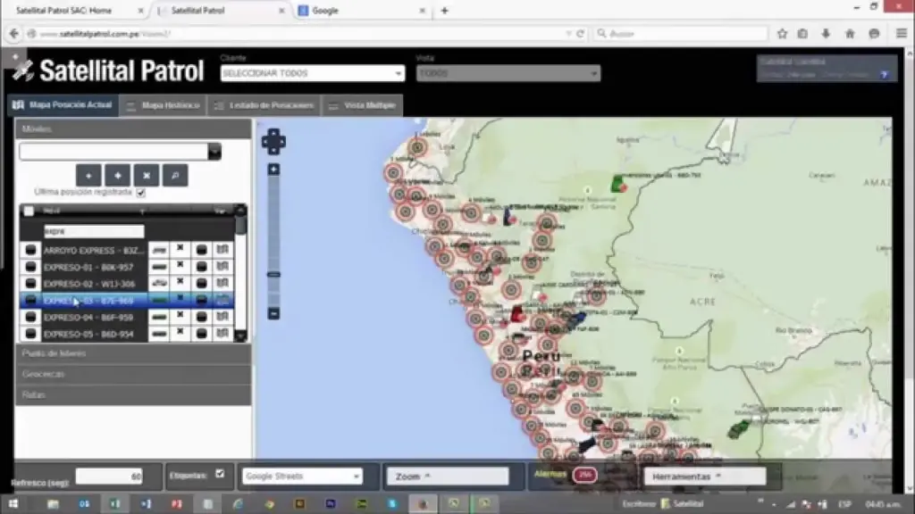The height and width of the screenshot is (514, 915).
Task: Click the X icon in EXPRESO-01 row
Action: click(180, 265)
